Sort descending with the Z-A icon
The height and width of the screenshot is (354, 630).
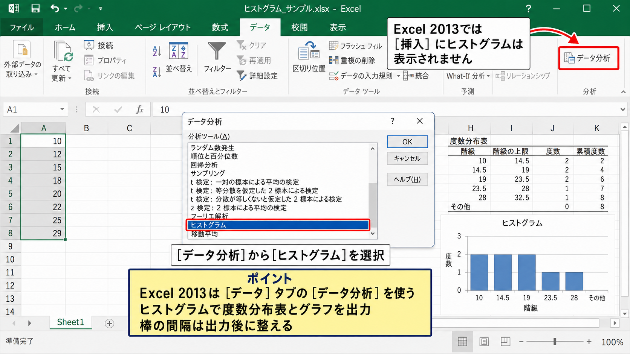(x=157, y=71)
